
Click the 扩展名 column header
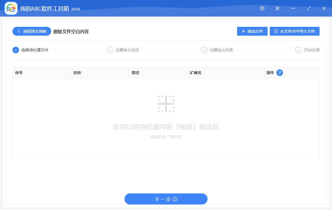(196, 73)
